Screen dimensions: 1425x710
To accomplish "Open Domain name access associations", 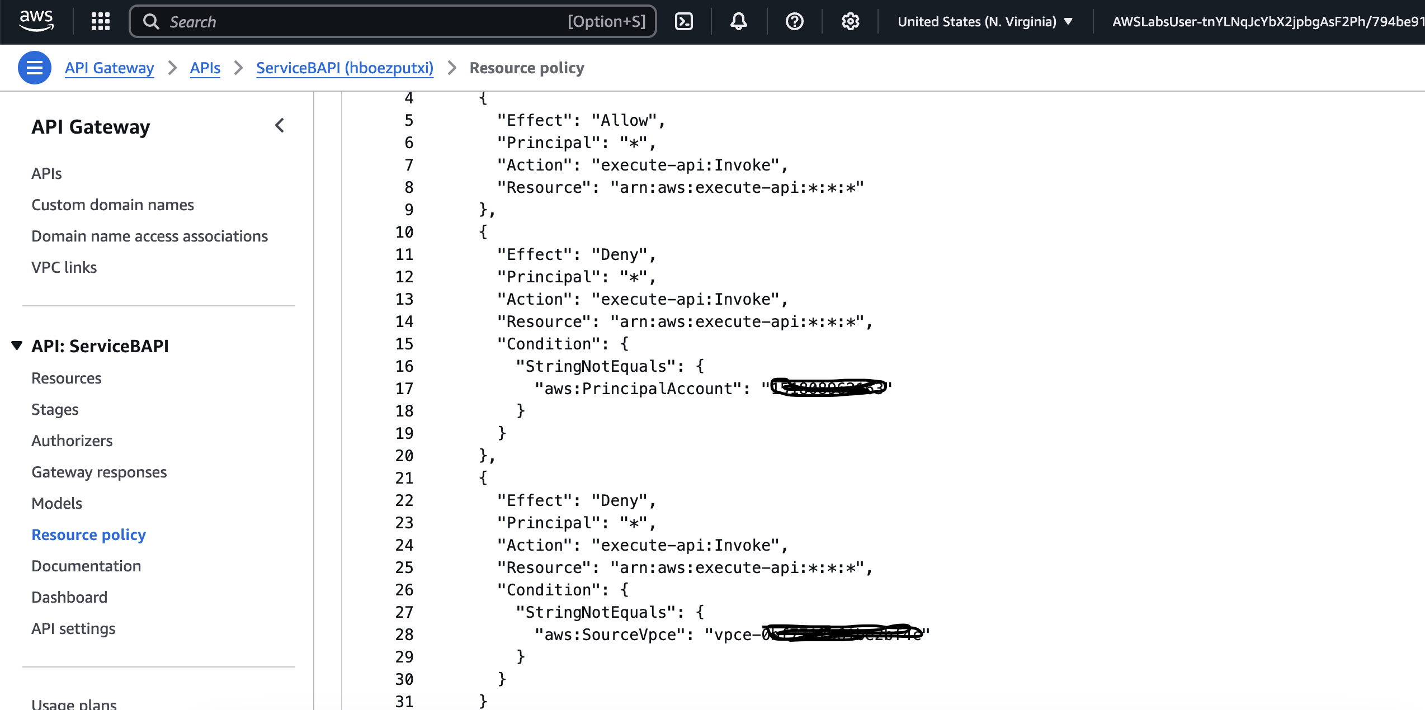I will [x=150, y=236].
